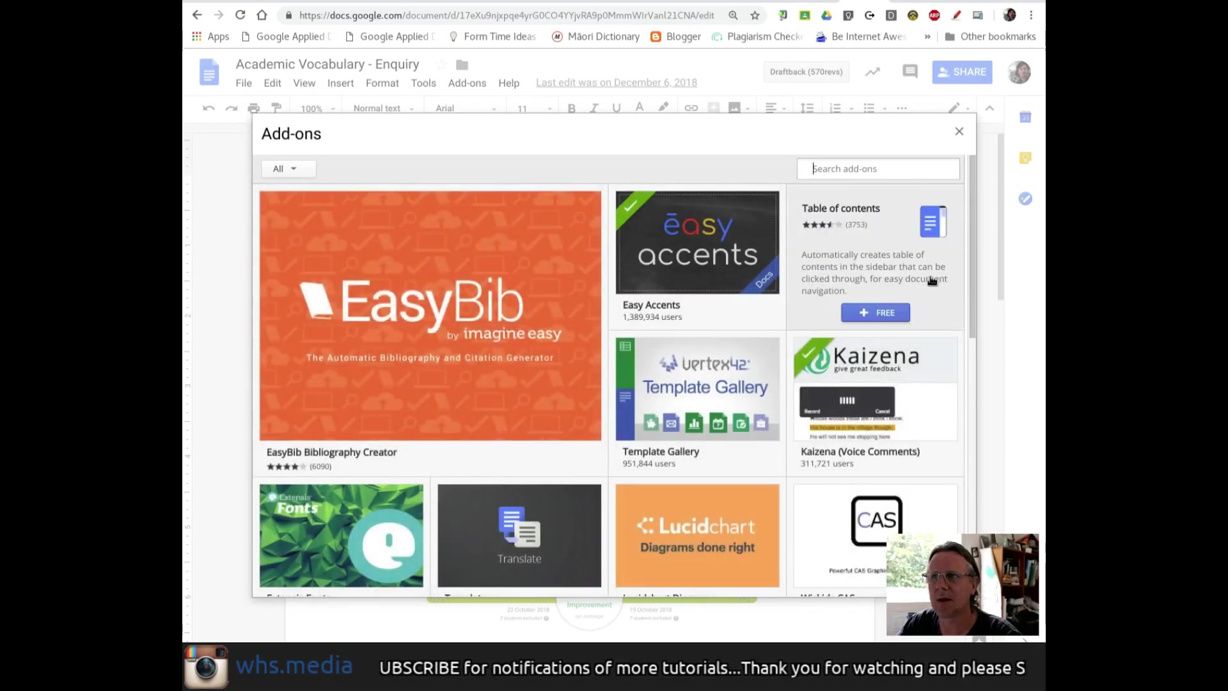
Task: Open Google Calendar side panel icon
Action: tap(1025, 117)
